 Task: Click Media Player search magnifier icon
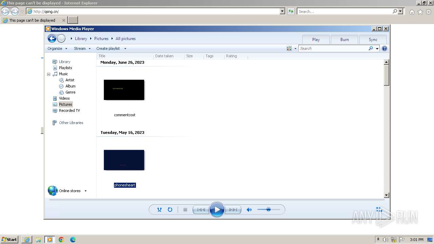[x=371, y=48]
